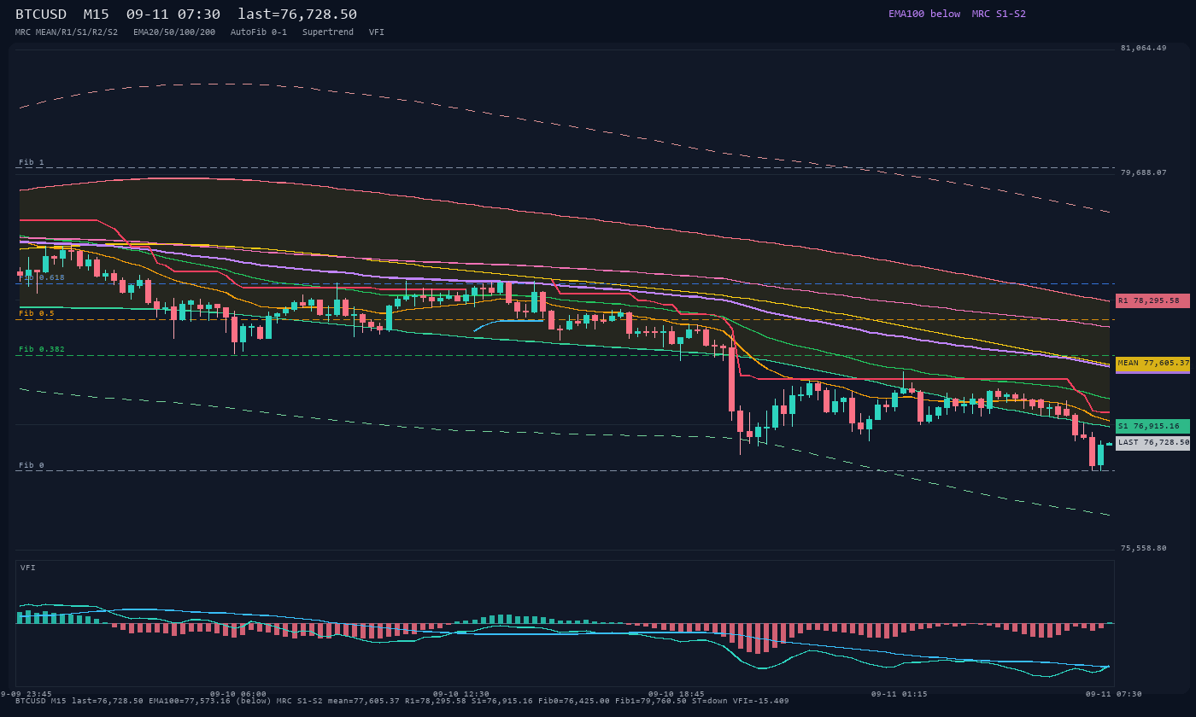Select the MRC MEAN/R1/S1/R2/S2 legend entry
The image size is (1196, 717).
(67, 32)
